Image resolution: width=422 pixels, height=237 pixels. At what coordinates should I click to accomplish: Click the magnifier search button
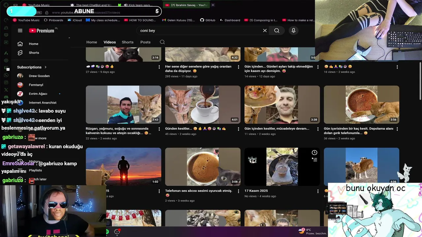277,31
